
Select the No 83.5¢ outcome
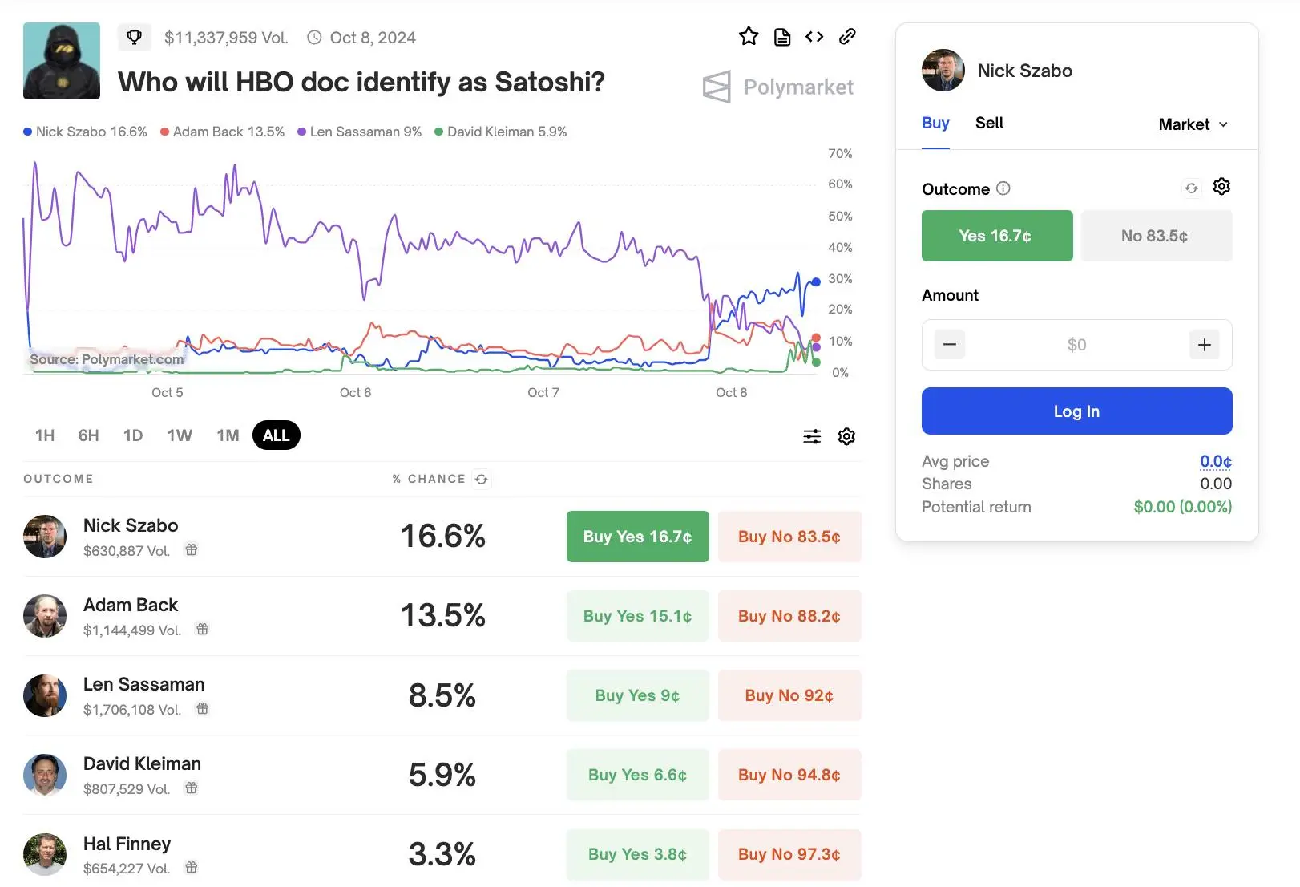(x=1156, y=236)
